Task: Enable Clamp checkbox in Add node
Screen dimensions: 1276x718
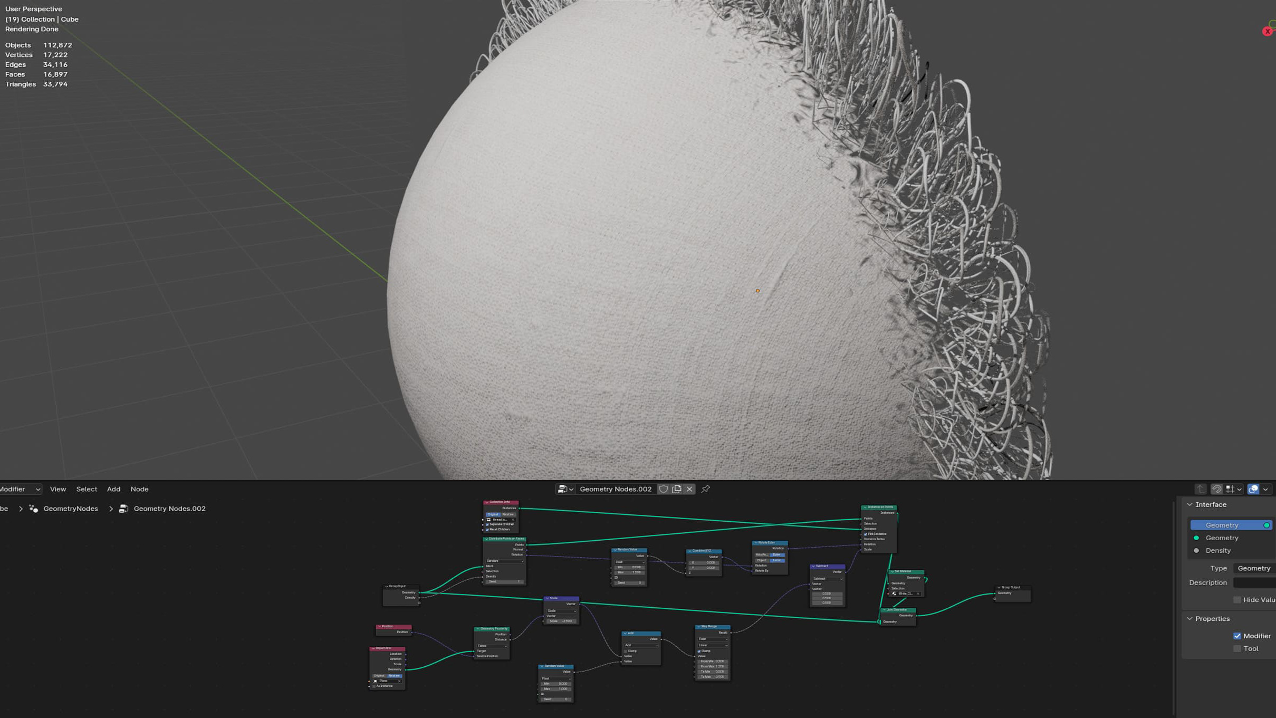Action: [626, 651]
